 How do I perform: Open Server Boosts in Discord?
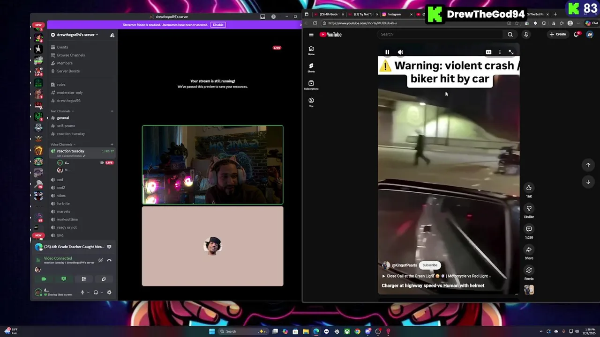68,71
